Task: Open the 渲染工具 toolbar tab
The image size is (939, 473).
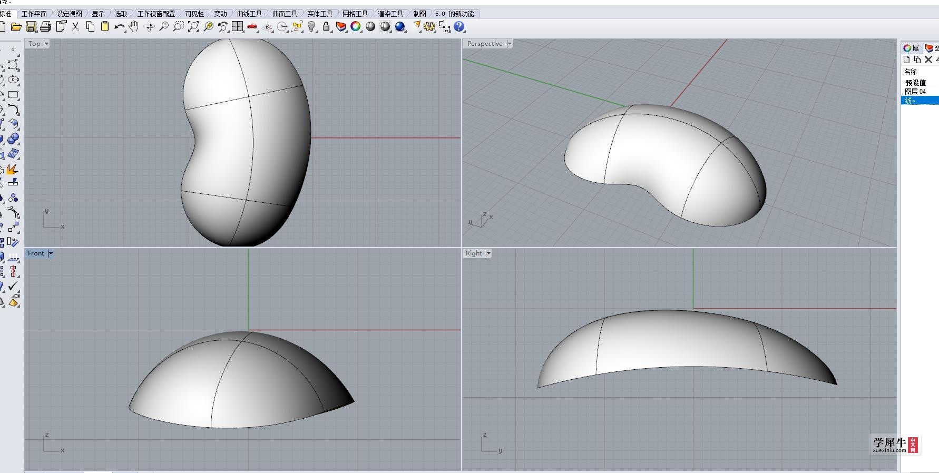Action: [390, 14]
